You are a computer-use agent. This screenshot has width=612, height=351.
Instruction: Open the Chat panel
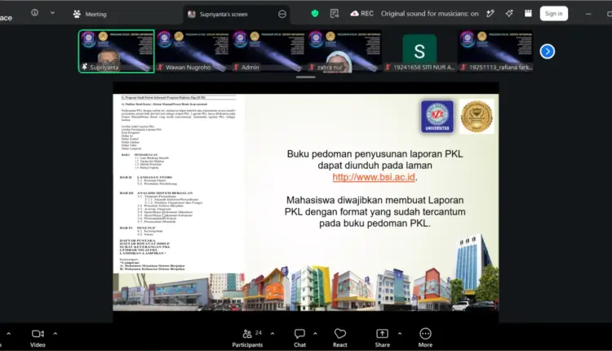[x=299, y=338]
